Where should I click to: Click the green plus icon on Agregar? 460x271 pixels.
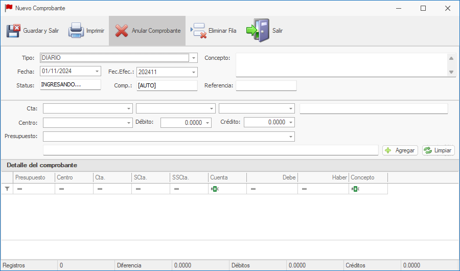point(388,150)
